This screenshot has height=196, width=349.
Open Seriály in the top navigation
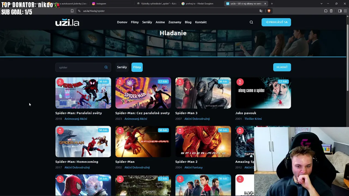(x=147, y=22)
